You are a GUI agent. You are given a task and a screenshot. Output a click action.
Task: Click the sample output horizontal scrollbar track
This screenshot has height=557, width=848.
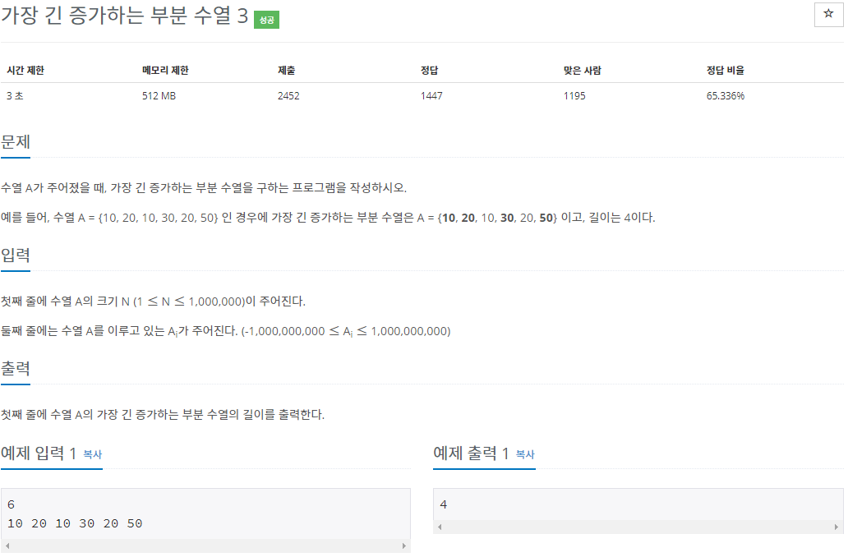640,529
